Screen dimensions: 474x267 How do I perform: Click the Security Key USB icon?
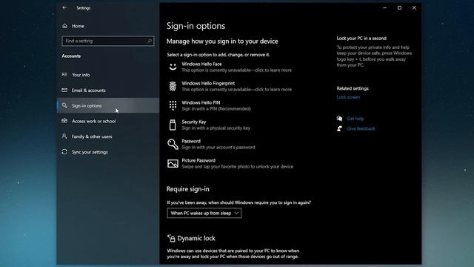click(x=173, y=125)
